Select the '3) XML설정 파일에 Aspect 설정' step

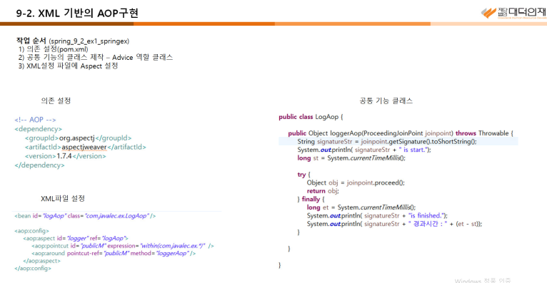pos(68,66)
